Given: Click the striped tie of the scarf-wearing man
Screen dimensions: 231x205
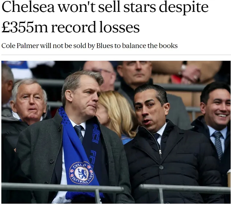Looking at the screenshot, I should [x=79, y=132].
